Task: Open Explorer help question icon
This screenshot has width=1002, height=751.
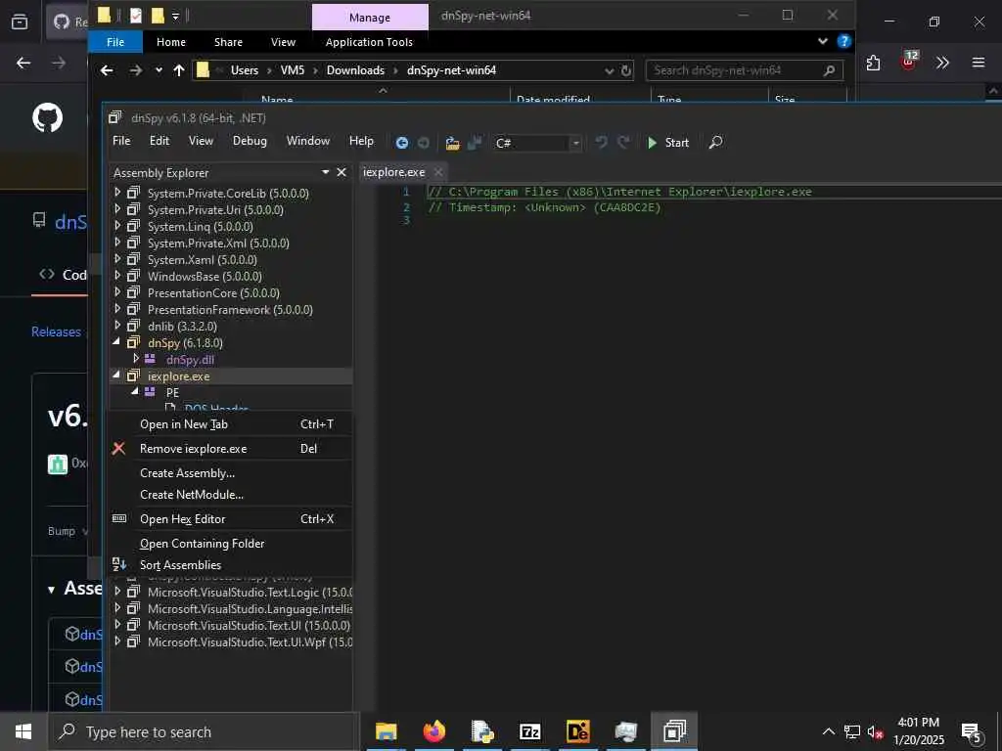Action: coord(844,41)
